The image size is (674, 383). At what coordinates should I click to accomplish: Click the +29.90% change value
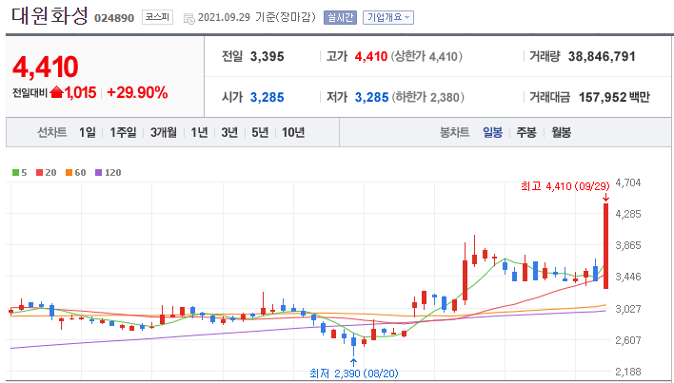pos(137,92)
